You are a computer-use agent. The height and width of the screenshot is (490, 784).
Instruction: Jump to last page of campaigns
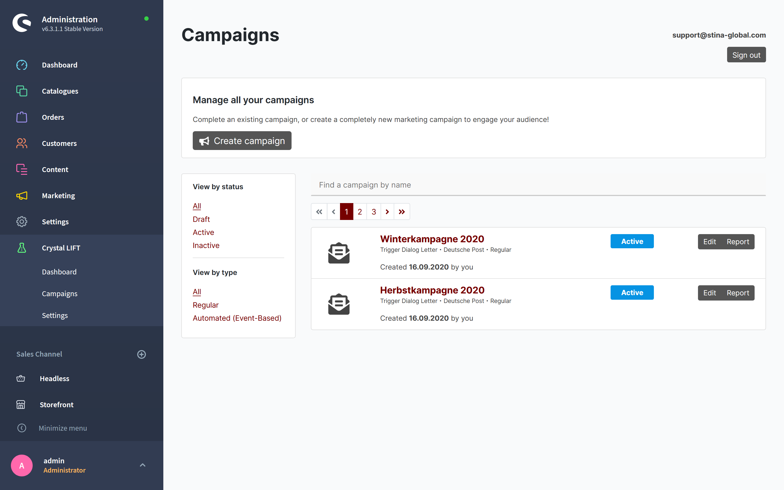[x=402, y=212]
